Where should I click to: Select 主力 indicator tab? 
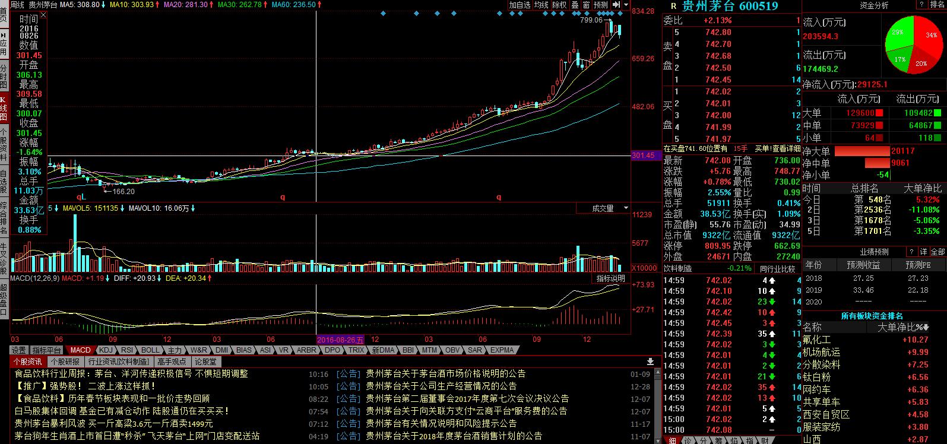[x=174, y=350]
